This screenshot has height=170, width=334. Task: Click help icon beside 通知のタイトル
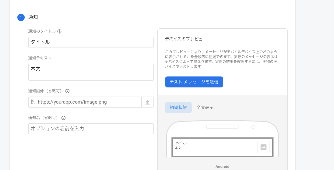pos(59,31)
